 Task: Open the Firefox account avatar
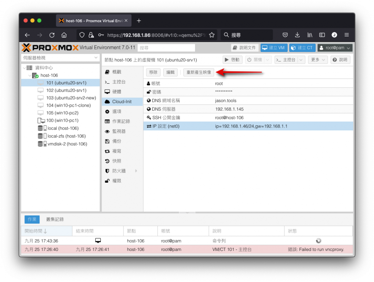(x=335, y=35)
